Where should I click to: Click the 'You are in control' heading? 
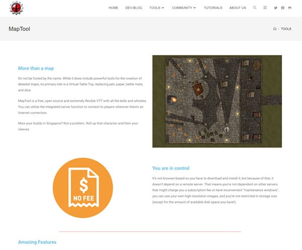(171, 168)
